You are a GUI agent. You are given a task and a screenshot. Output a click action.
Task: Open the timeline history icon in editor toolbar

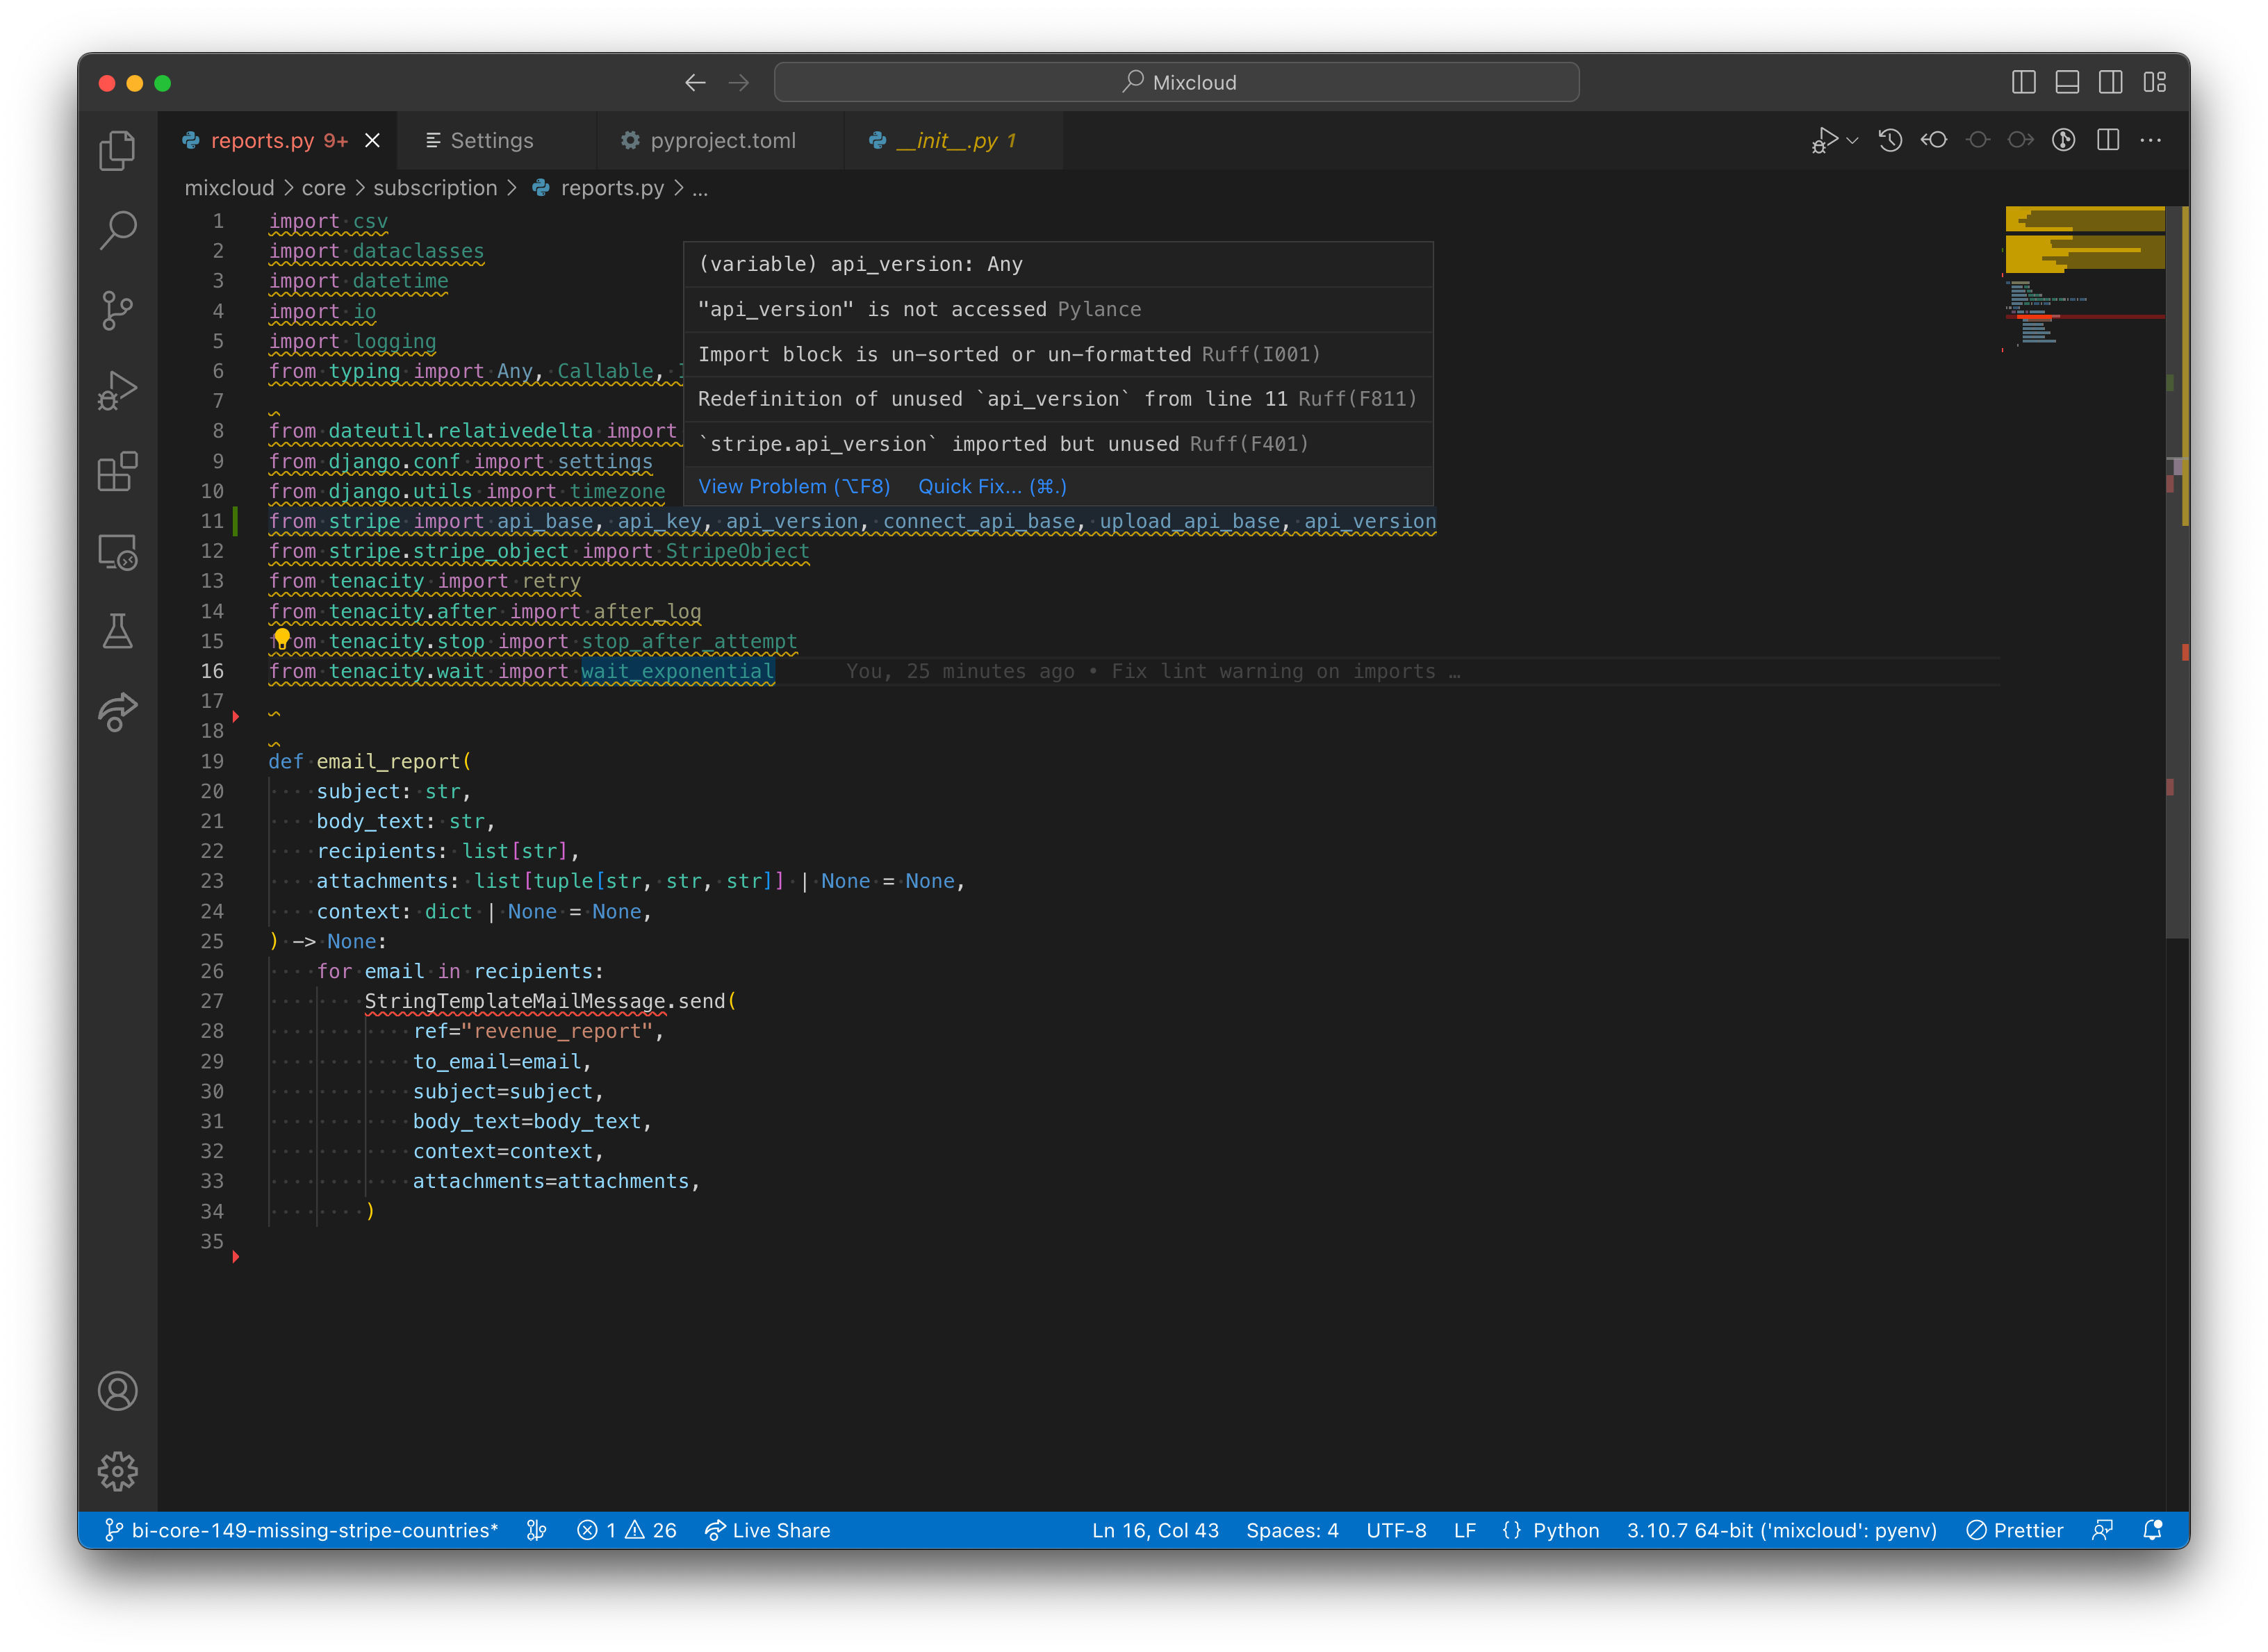(1890, 141)
